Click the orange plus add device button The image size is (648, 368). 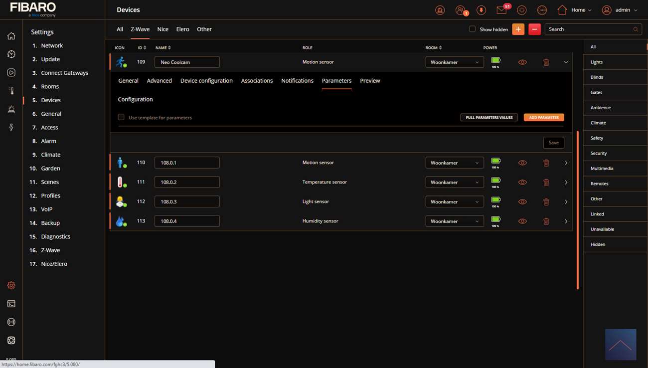click(x=518, y=29)
